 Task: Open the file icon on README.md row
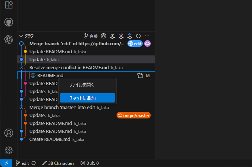tap(139, 75)
